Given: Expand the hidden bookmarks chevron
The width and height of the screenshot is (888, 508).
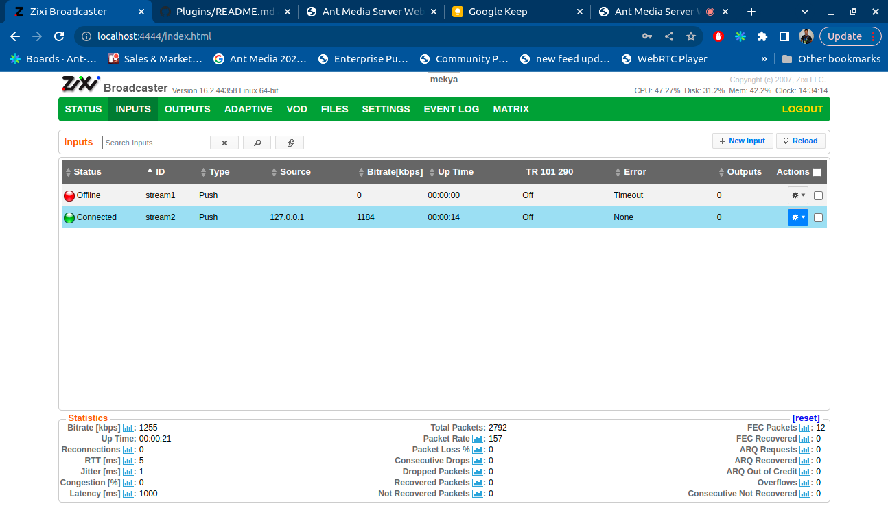Looking at the screenshot, I should 764,59.
